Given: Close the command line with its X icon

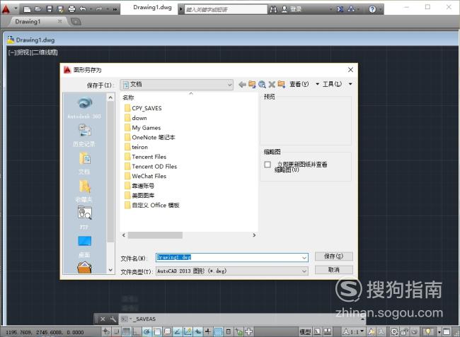Looking at the screenshot, I should click(x=103, y=319).
